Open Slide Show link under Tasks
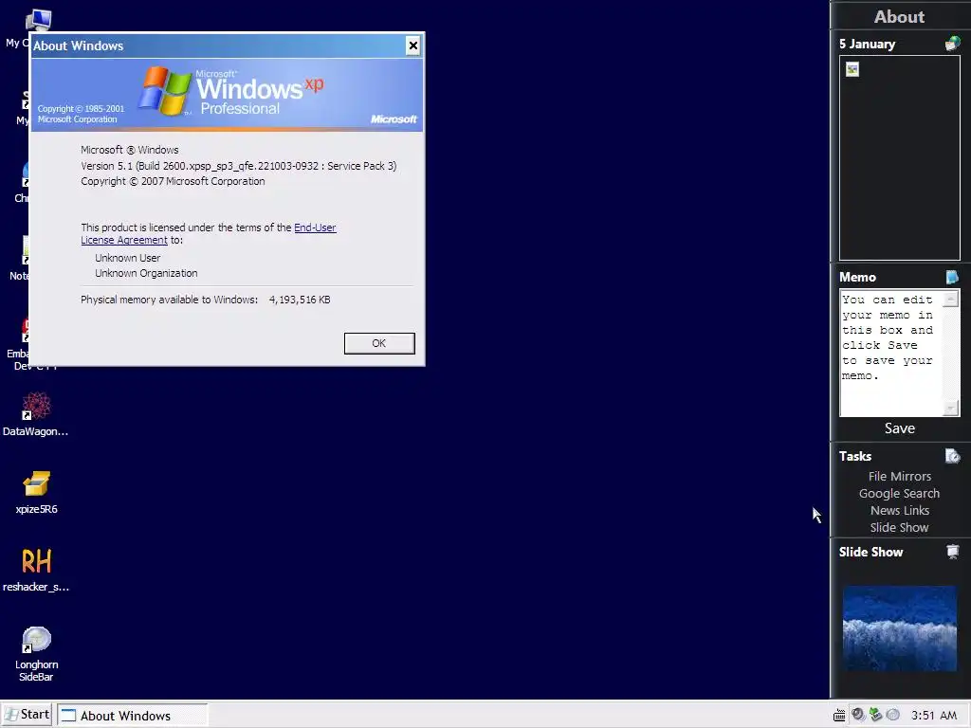The height and width of the screenshot is (728, 971). 899,527
